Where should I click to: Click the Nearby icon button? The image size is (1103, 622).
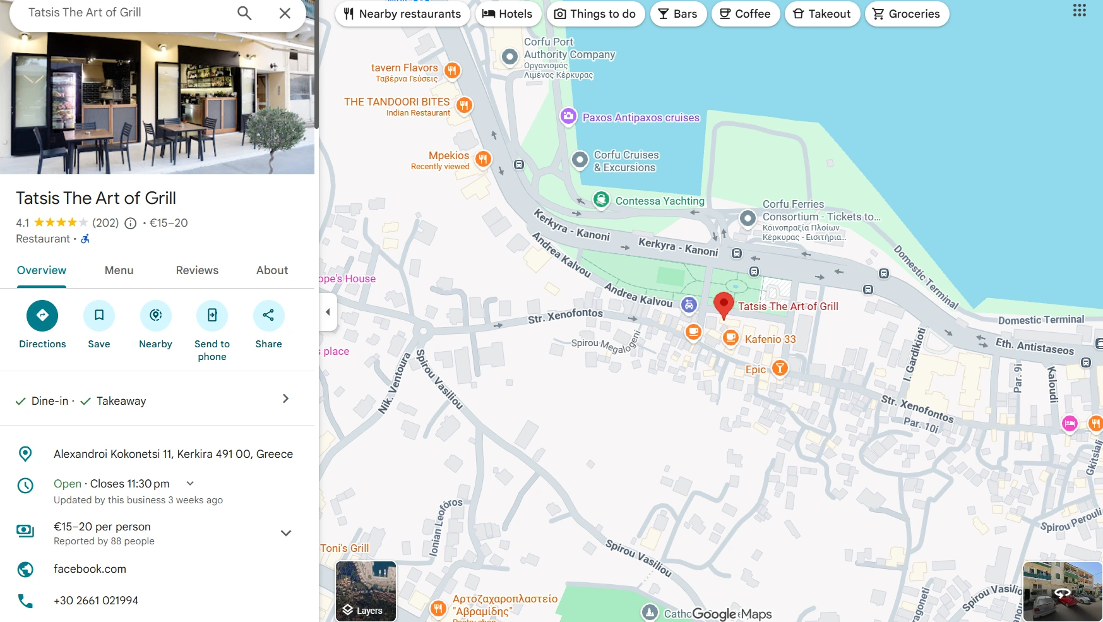point(155,315)
